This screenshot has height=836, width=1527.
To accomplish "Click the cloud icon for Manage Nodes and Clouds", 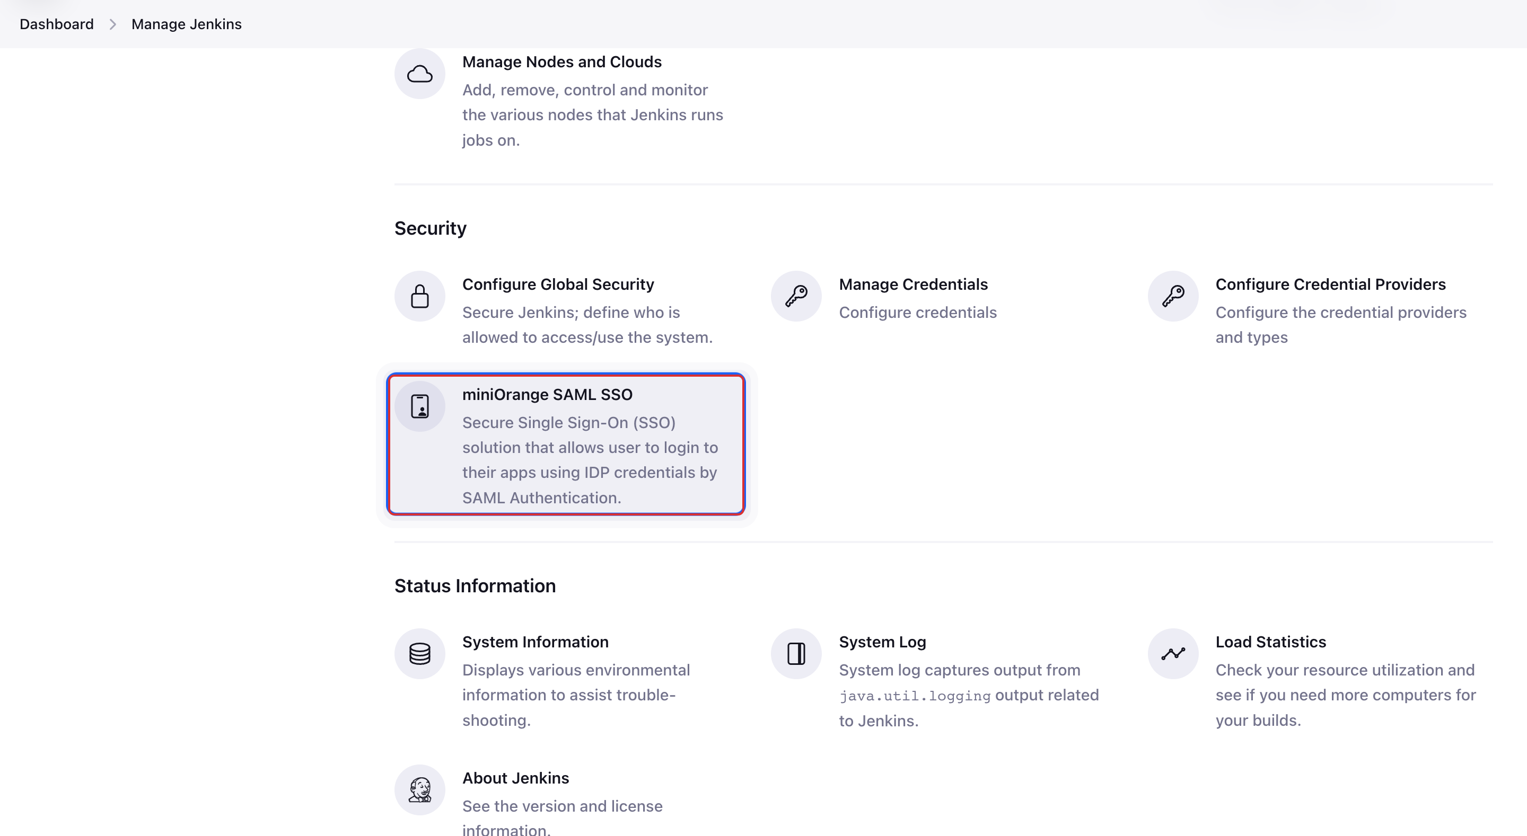I will (420, 74).
